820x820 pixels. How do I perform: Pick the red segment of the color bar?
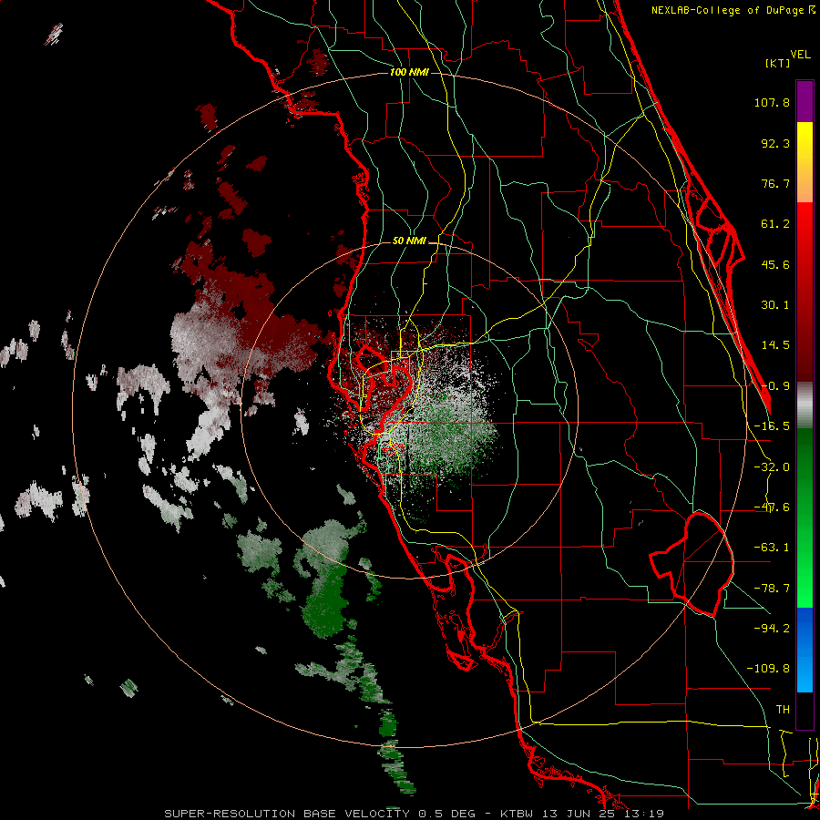(x=805, y=292)
